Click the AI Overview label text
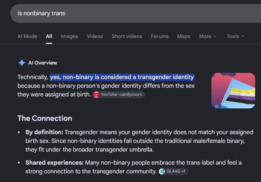 (x=43, y=63)
